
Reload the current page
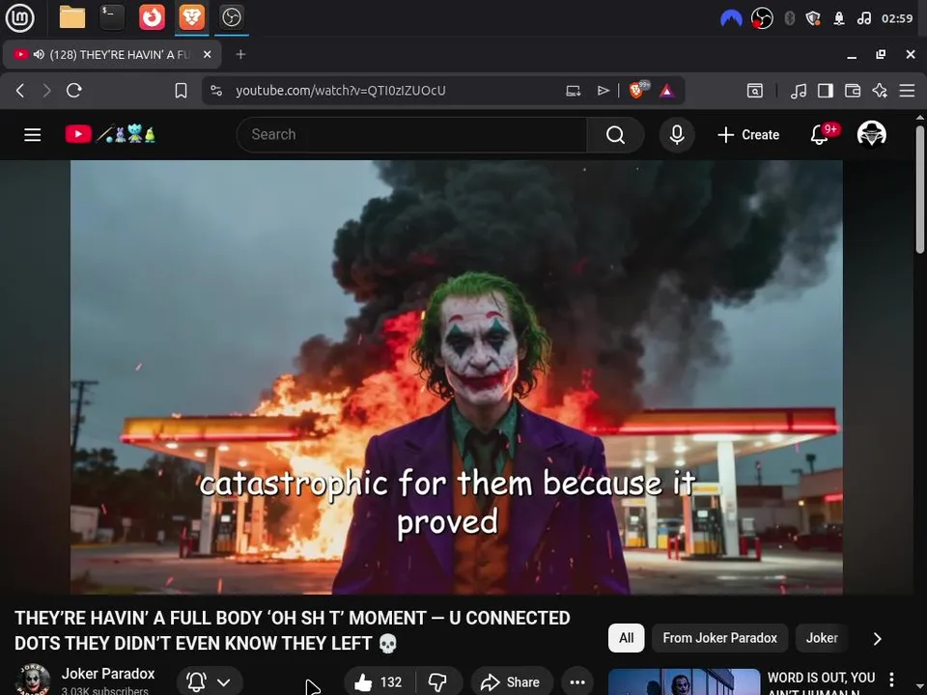click(x=74, y=91)
